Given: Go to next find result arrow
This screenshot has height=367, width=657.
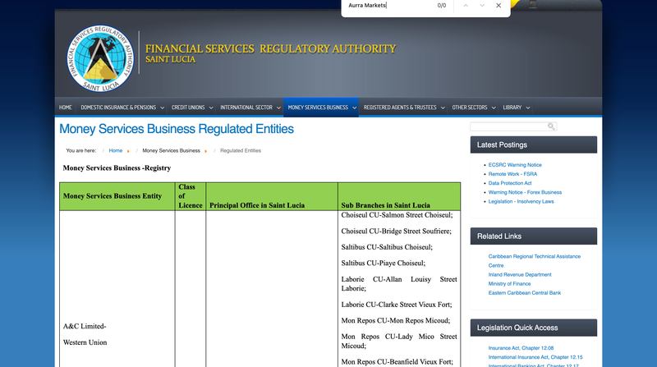Looking at the screenshot, I should pos(482,6).
